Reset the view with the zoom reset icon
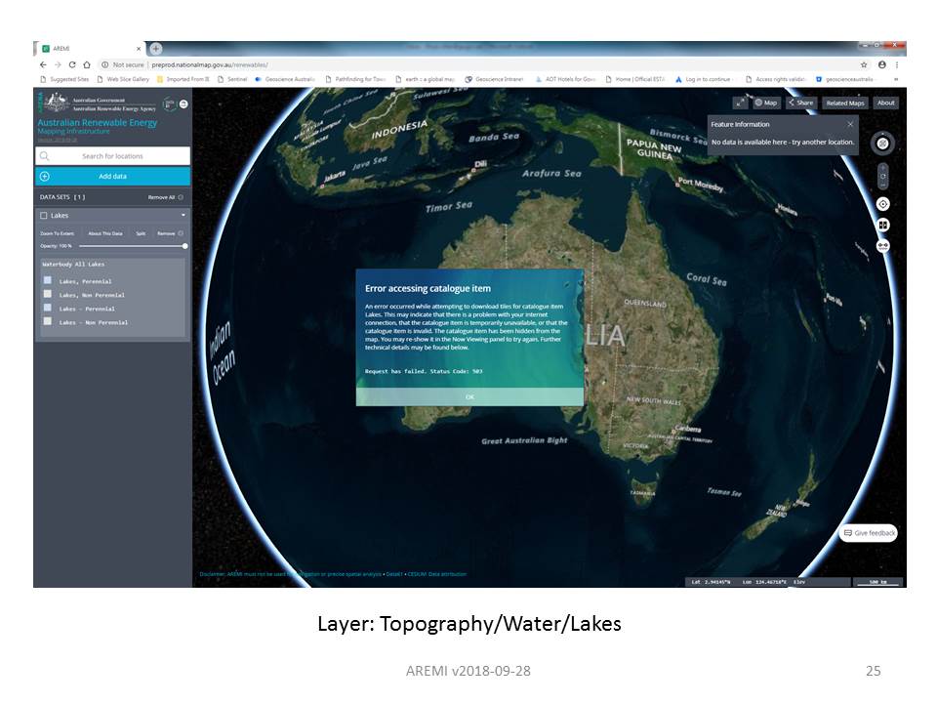The image size is (937, 703). click(882, 177)
